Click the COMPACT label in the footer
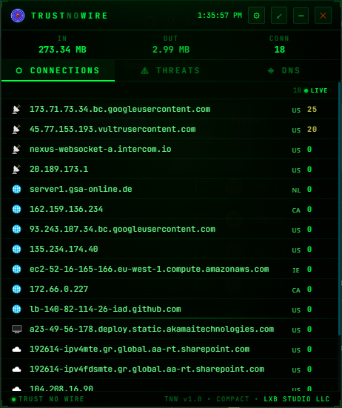This screenshot has width=342, height=408. 232,399
